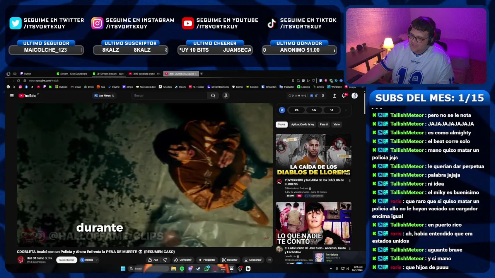Image resolution: width=495 pixels, height=278 pixels.
Task: Open the Stripe bookmark
Action: [x=128, y=87]
